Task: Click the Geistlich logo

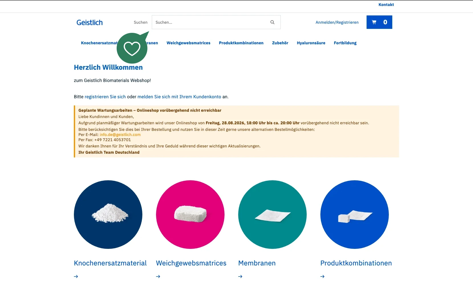Action: 90,23
